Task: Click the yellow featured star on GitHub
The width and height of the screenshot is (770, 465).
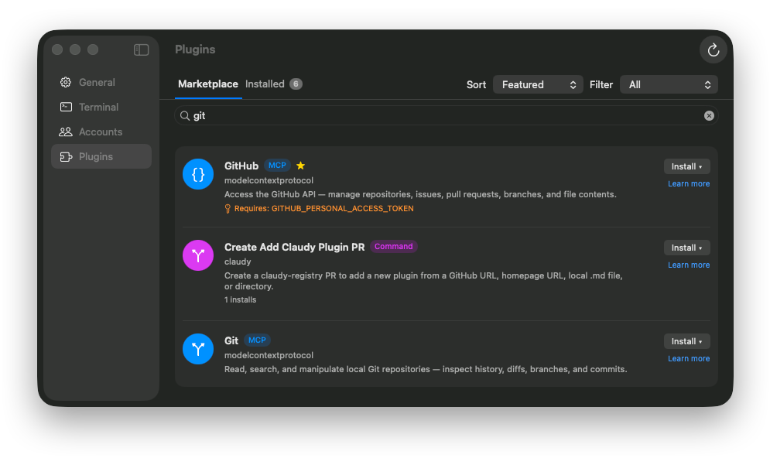Action: click(x=300, y=166)
